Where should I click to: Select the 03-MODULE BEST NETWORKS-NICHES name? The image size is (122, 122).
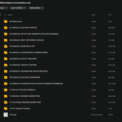[27, 40]
